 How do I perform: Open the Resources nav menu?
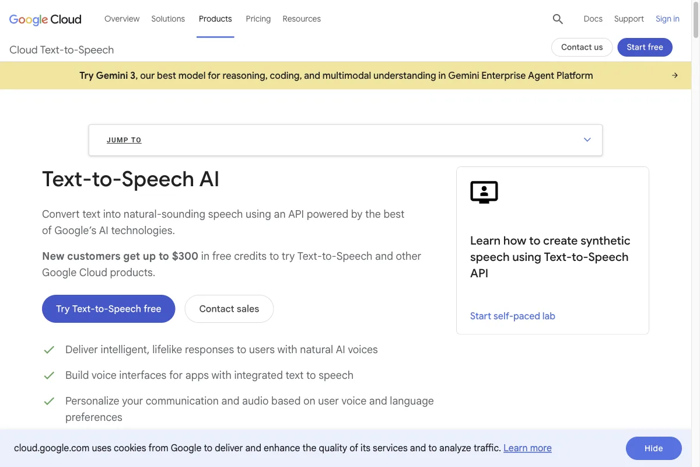point(302,19)
